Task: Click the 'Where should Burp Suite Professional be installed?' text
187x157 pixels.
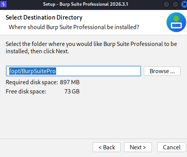Action: click(x=74, y=27)
